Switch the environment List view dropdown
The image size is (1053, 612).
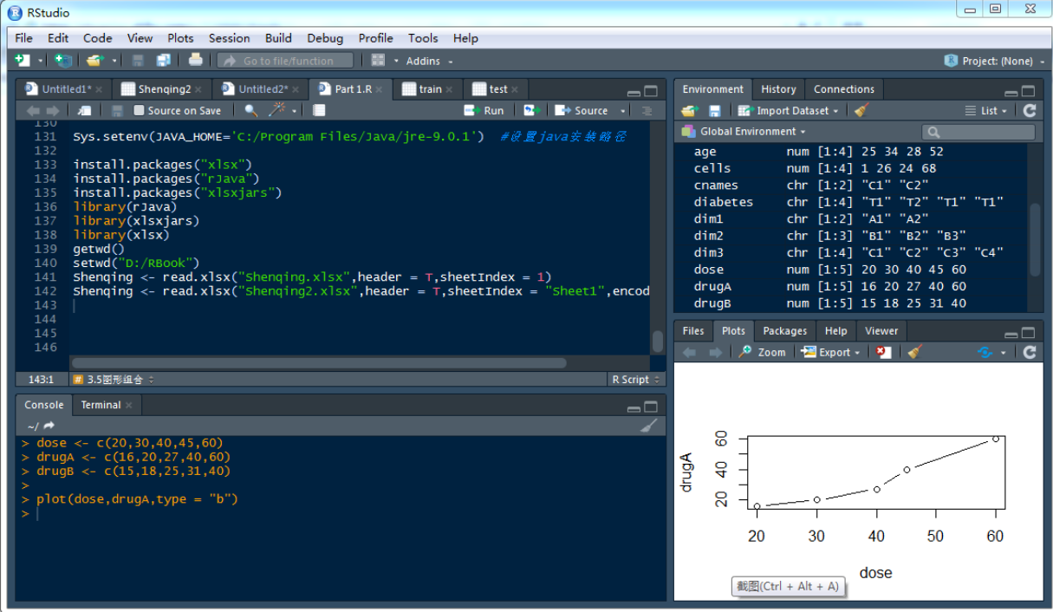(986, 110)
